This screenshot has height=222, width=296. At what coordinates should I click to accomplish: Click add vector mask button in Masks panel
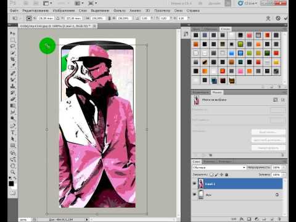[x=283, y=100]
